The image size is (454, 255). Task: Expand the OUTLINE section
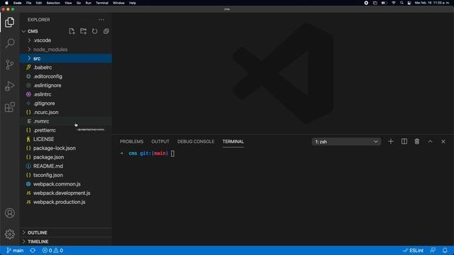pos(66,232)
